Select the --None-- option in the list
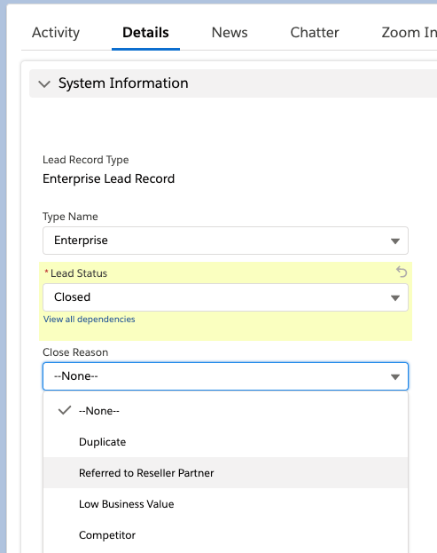The width and height of the screenshot is (437, 553). click(225, 411)
